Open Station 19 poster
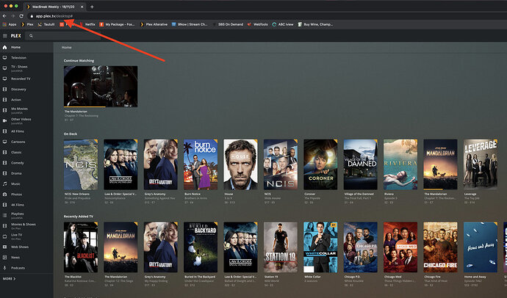 pos(281,247)
